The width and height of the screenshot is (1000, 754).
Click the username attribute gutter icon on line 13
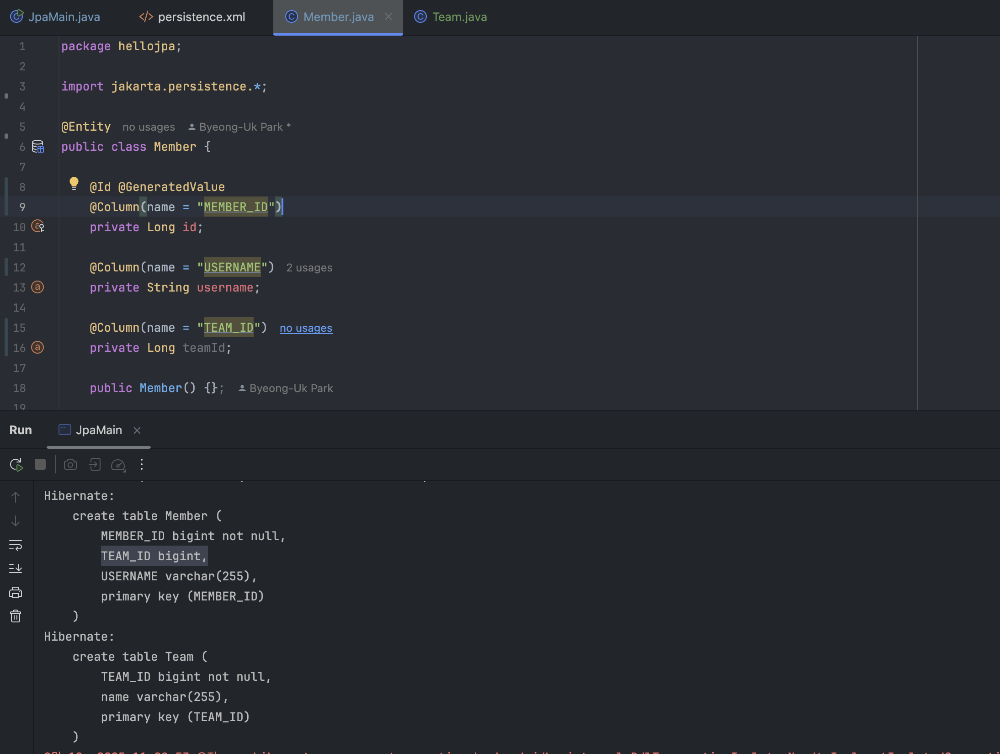[37, 287]
